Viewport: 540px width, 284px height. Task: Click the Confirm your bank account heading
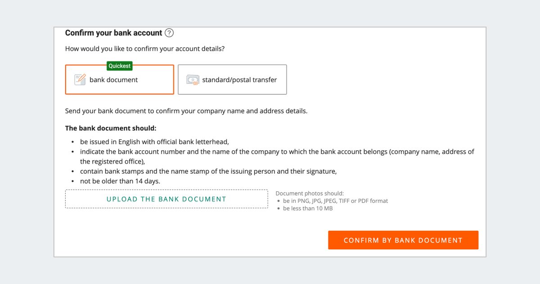pyautogui.click(x=113, y=33)
